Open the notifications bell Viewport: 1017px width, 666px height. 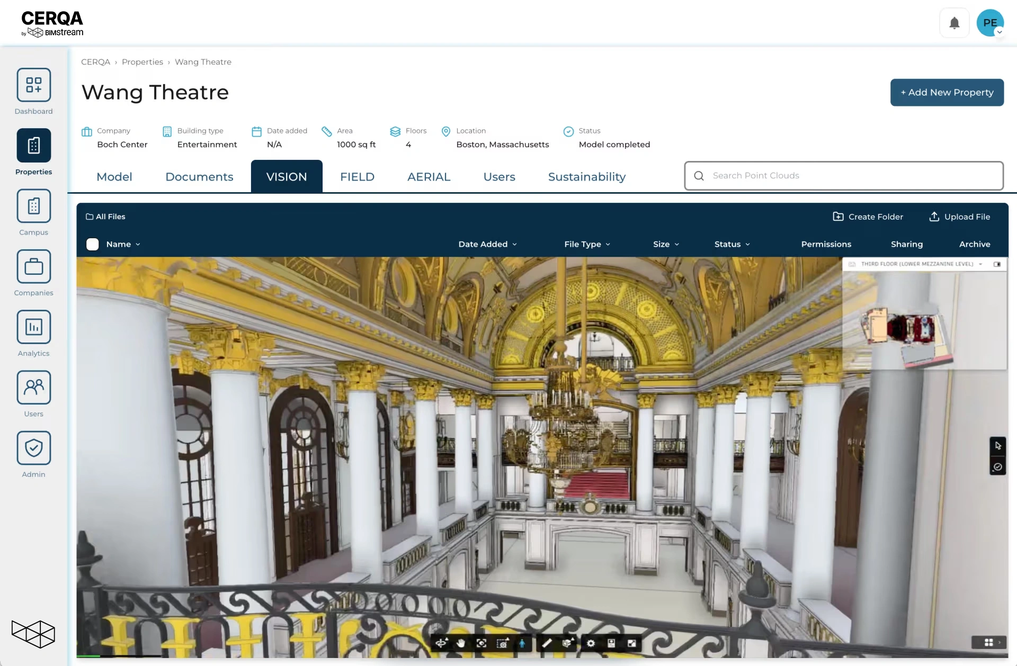(x=954, y=23)
